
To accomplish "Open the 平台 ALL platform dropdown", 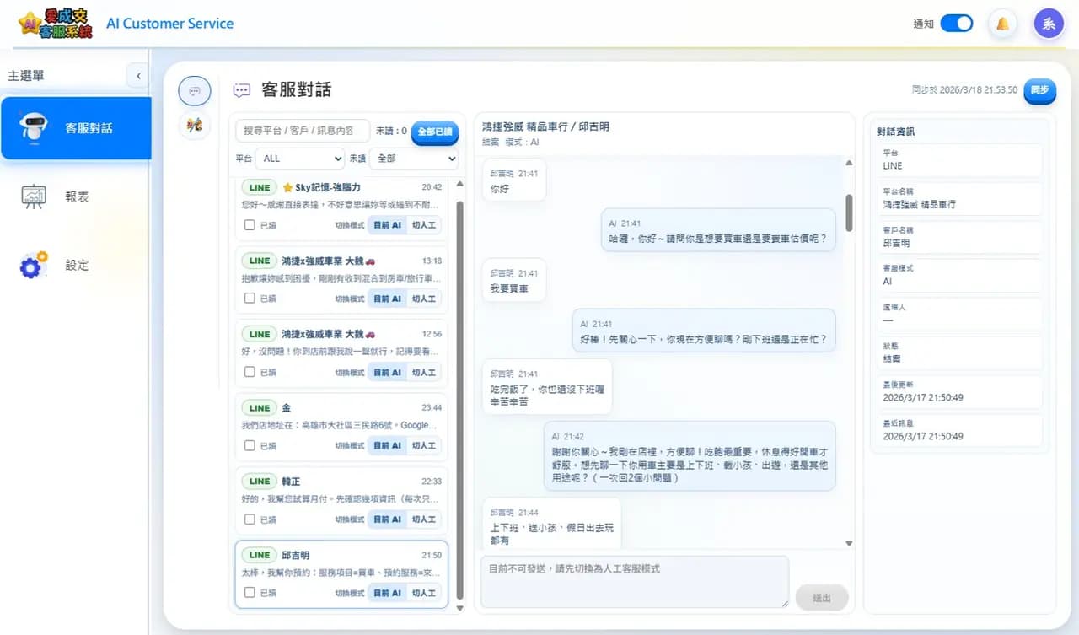I will pos(301,159).
